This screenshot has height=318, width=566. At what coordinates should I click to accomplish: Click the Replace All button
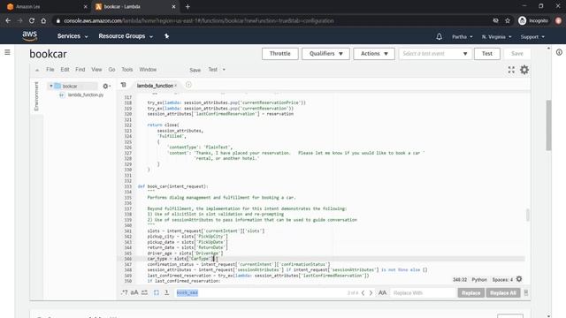coord(503,292)
